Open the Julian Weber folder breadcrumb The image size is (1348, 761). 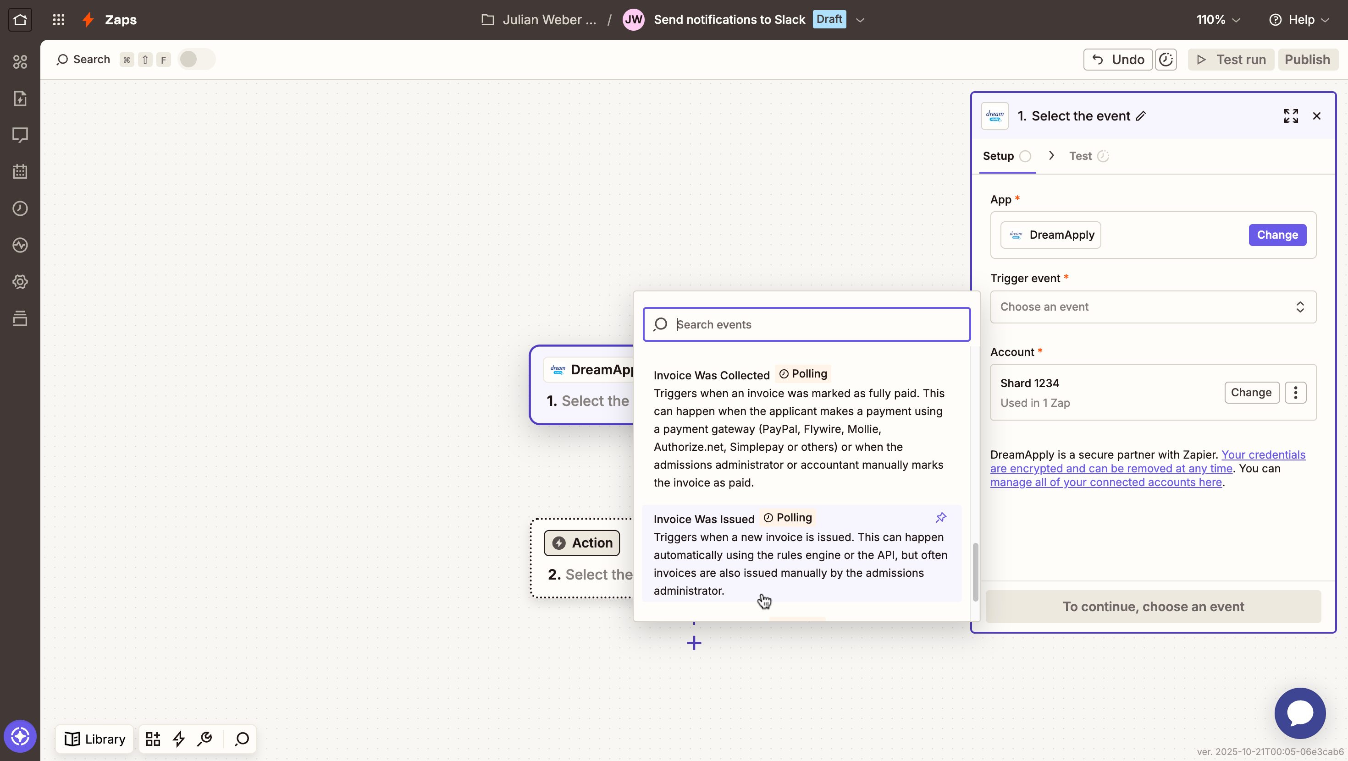549,20
